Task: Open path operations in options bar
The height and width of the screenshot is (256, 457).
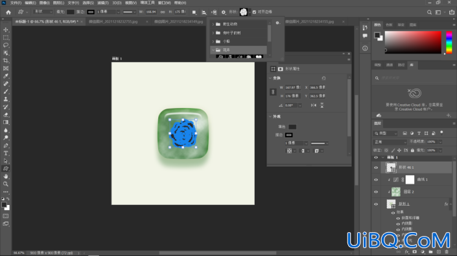Action: (x=194, y=12)
